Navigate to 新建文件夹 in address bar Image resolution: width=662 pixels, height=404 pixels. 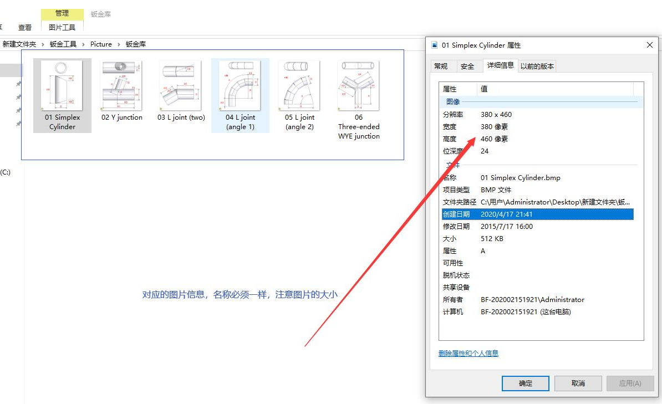19,44
